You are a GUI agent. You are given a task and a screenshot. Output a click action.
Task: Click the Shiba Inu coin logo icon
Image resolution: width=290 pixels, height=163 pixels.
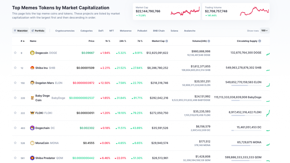[x=32, y=68]
